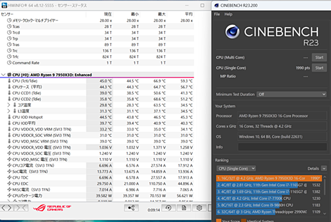Click the clock icon beside Command Rate
331x222 pixels.
(x=9, y=63)
